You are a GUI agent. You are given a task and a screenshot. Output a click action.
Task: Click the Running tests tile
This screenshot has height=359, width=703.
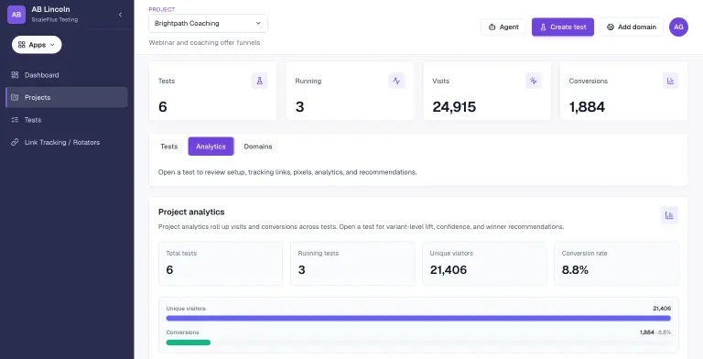click(352, 264)
